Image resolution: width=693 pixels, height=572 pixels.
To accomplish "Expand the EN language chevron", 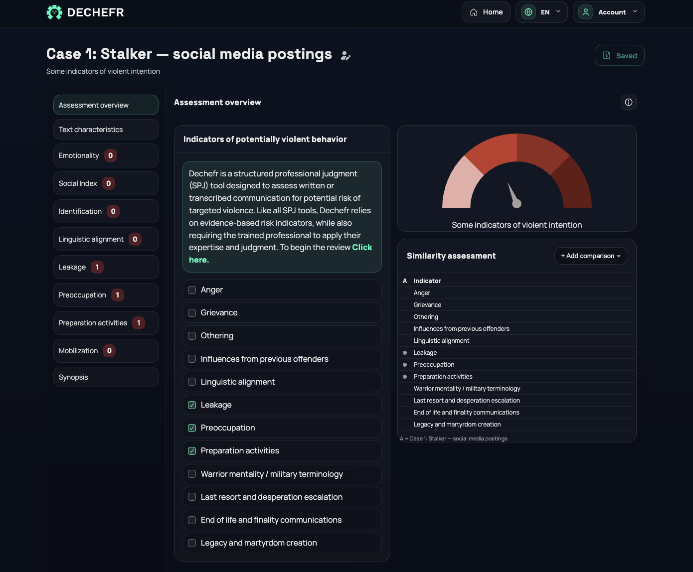I will click(x=558, y=11).
